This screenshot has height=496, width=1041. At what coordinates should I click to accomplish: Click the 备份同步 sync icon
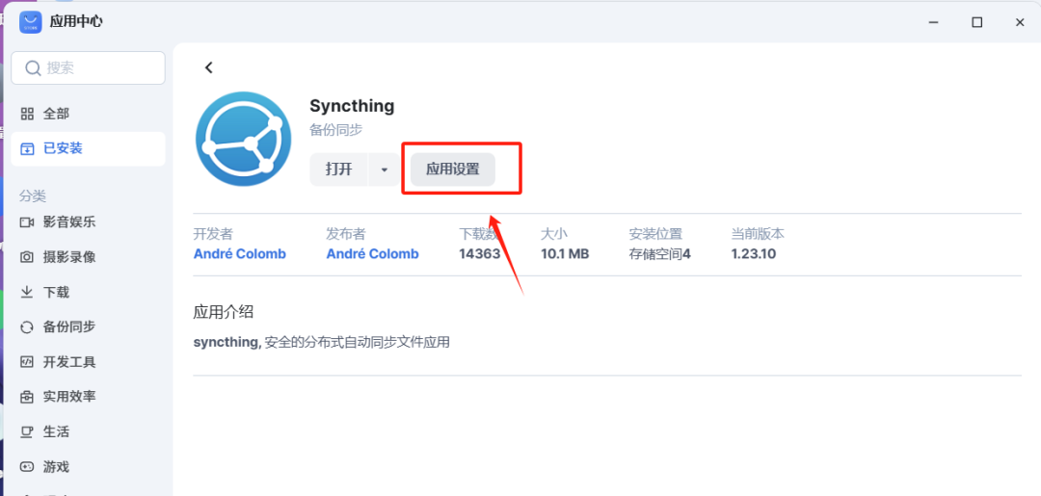coord(27,326)
